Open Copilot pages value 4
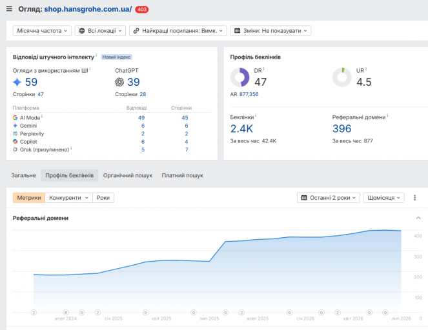 click(187, 141)
